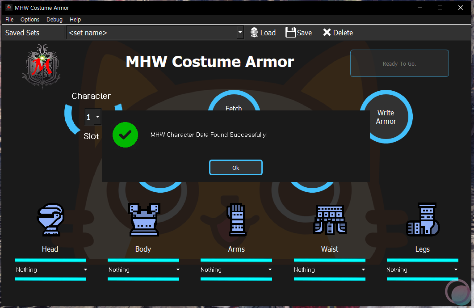Click the Save label
474x308 pixels.
pos(304,33)
